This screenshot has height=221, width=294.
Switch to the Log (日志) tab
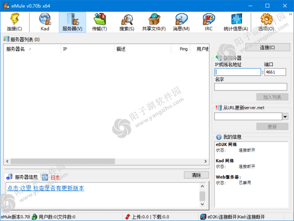[x=51, y=177]
